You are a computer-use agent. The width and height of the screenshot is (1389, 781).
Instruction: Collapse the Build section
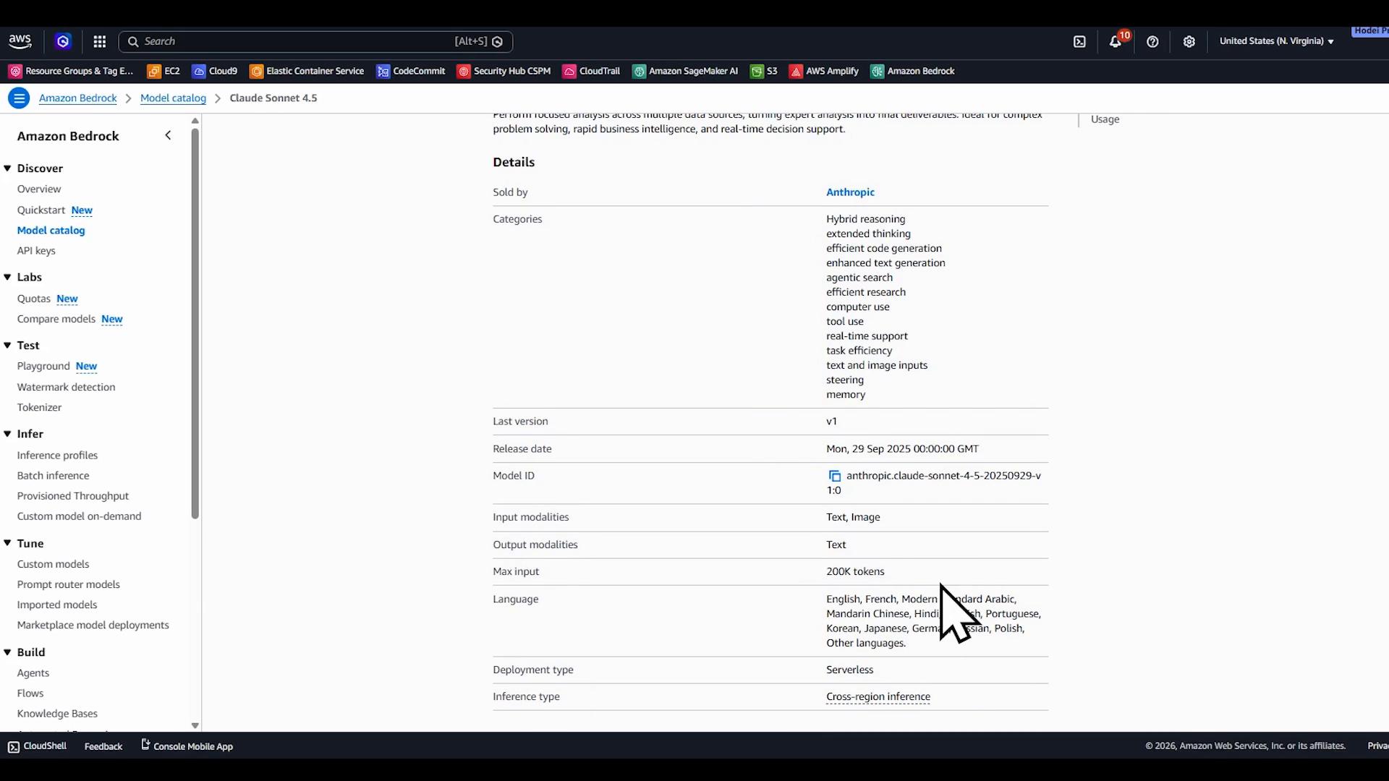[x=7, y=652]
